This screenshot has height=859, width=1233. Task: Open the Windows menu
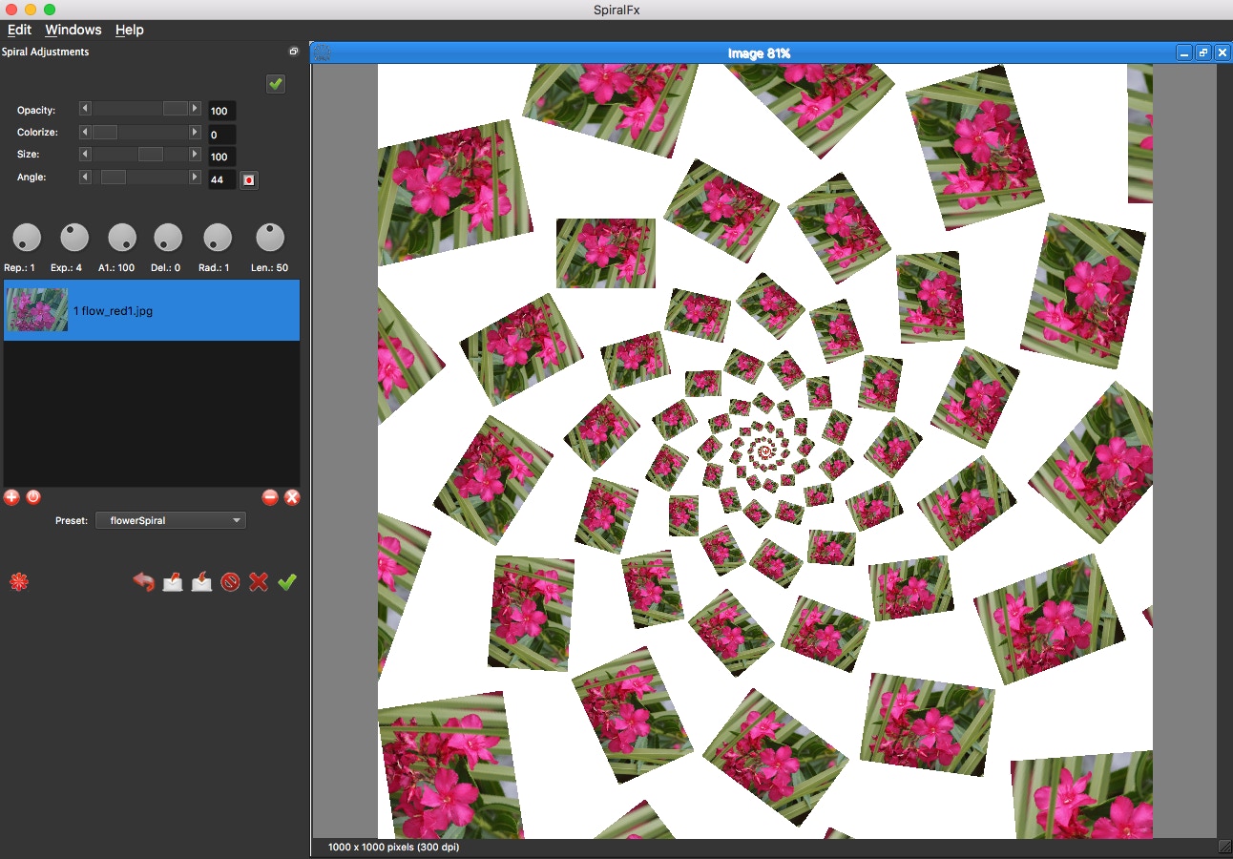(73, 30)
